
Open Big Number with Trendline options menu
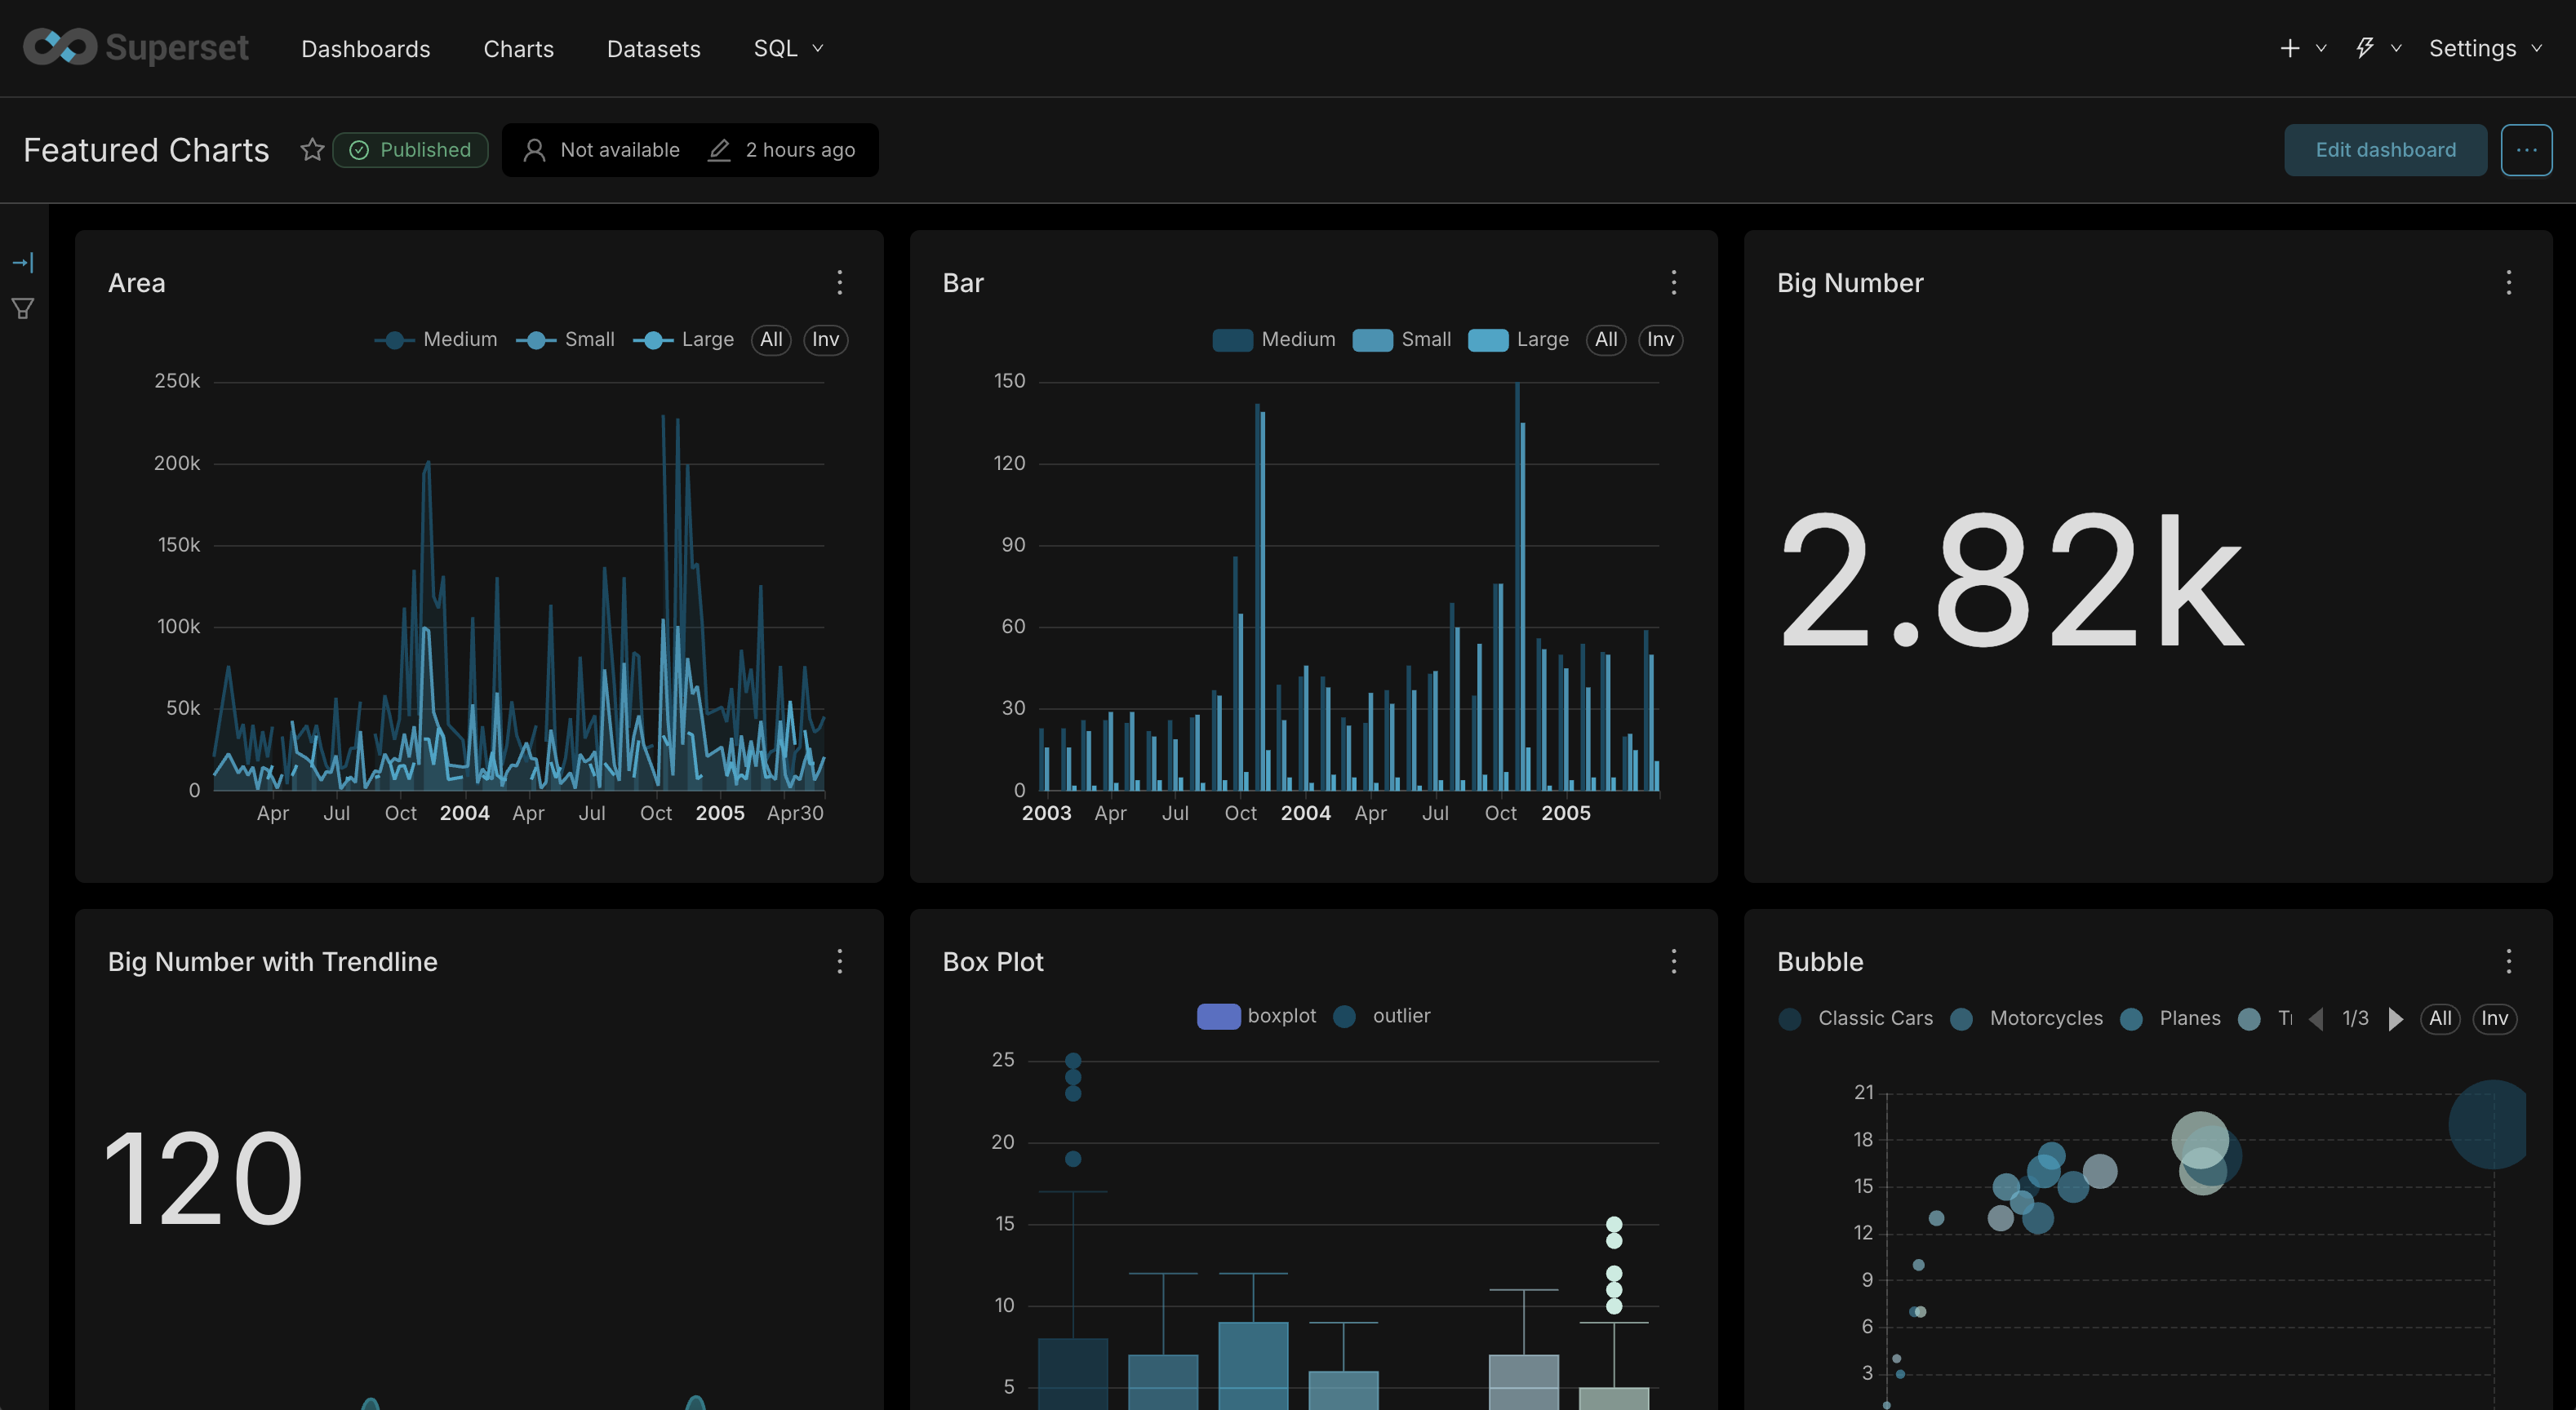click(x=839, y=961)
